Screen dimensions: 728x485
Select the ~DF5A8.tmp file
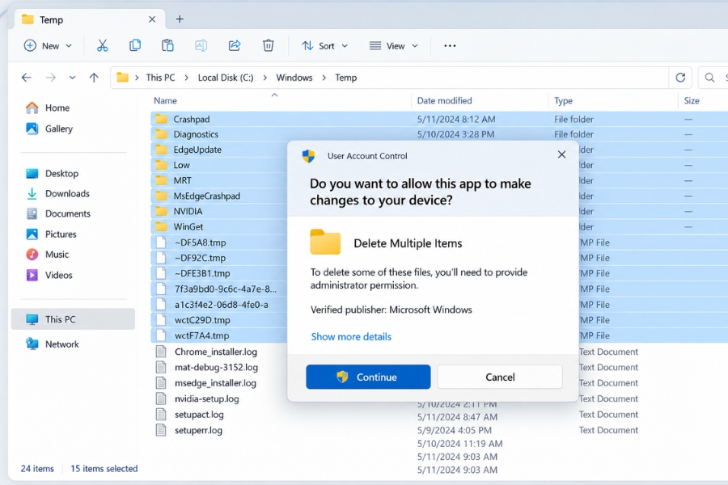pos(200,242)
